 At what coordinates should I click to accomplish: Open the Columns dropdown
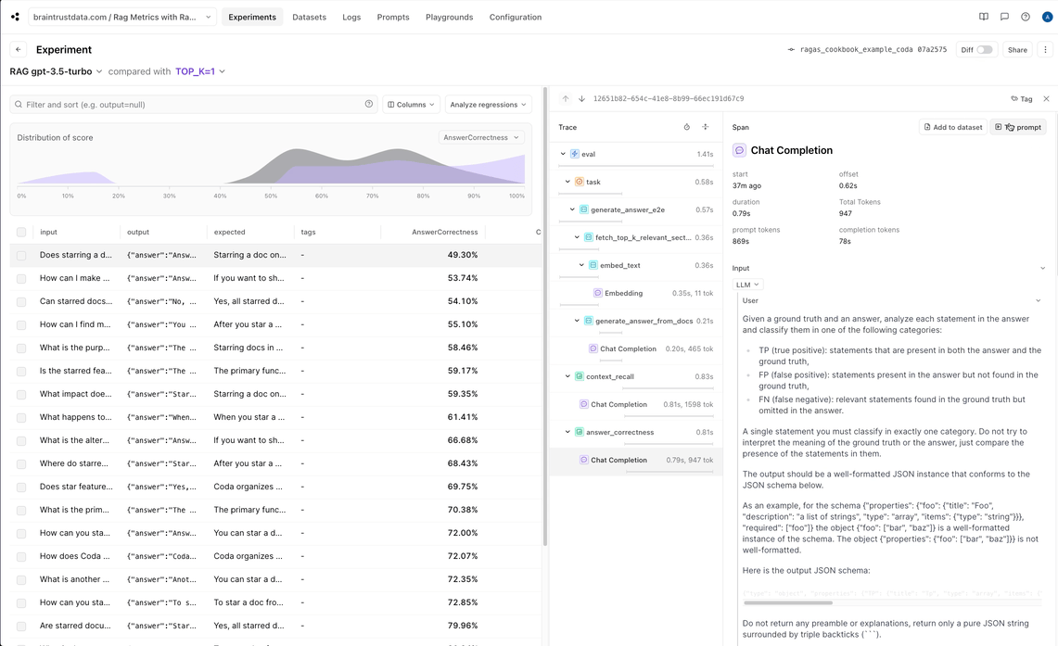[x=411, y=105]
